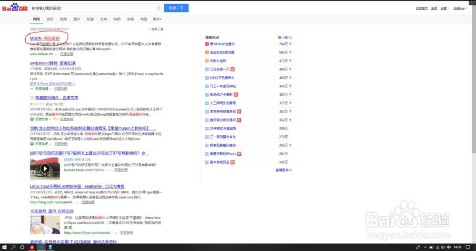Click the Baidu logo
Screen dimensions: 476x251
(x=15, y=8)
